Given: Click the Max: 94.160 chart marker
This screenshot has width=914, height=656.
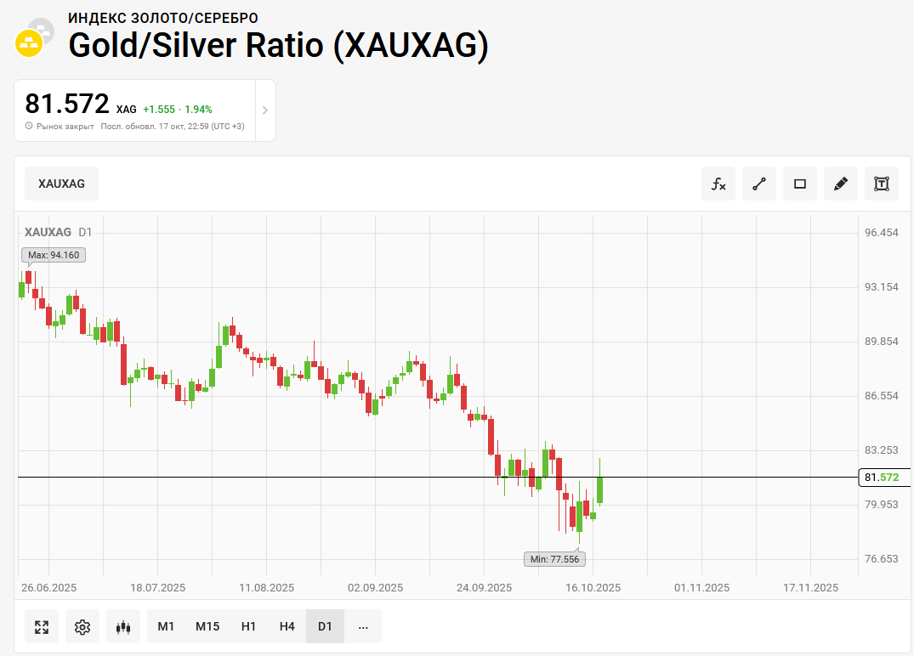Looking at the screenshot, I should (54, 255).
